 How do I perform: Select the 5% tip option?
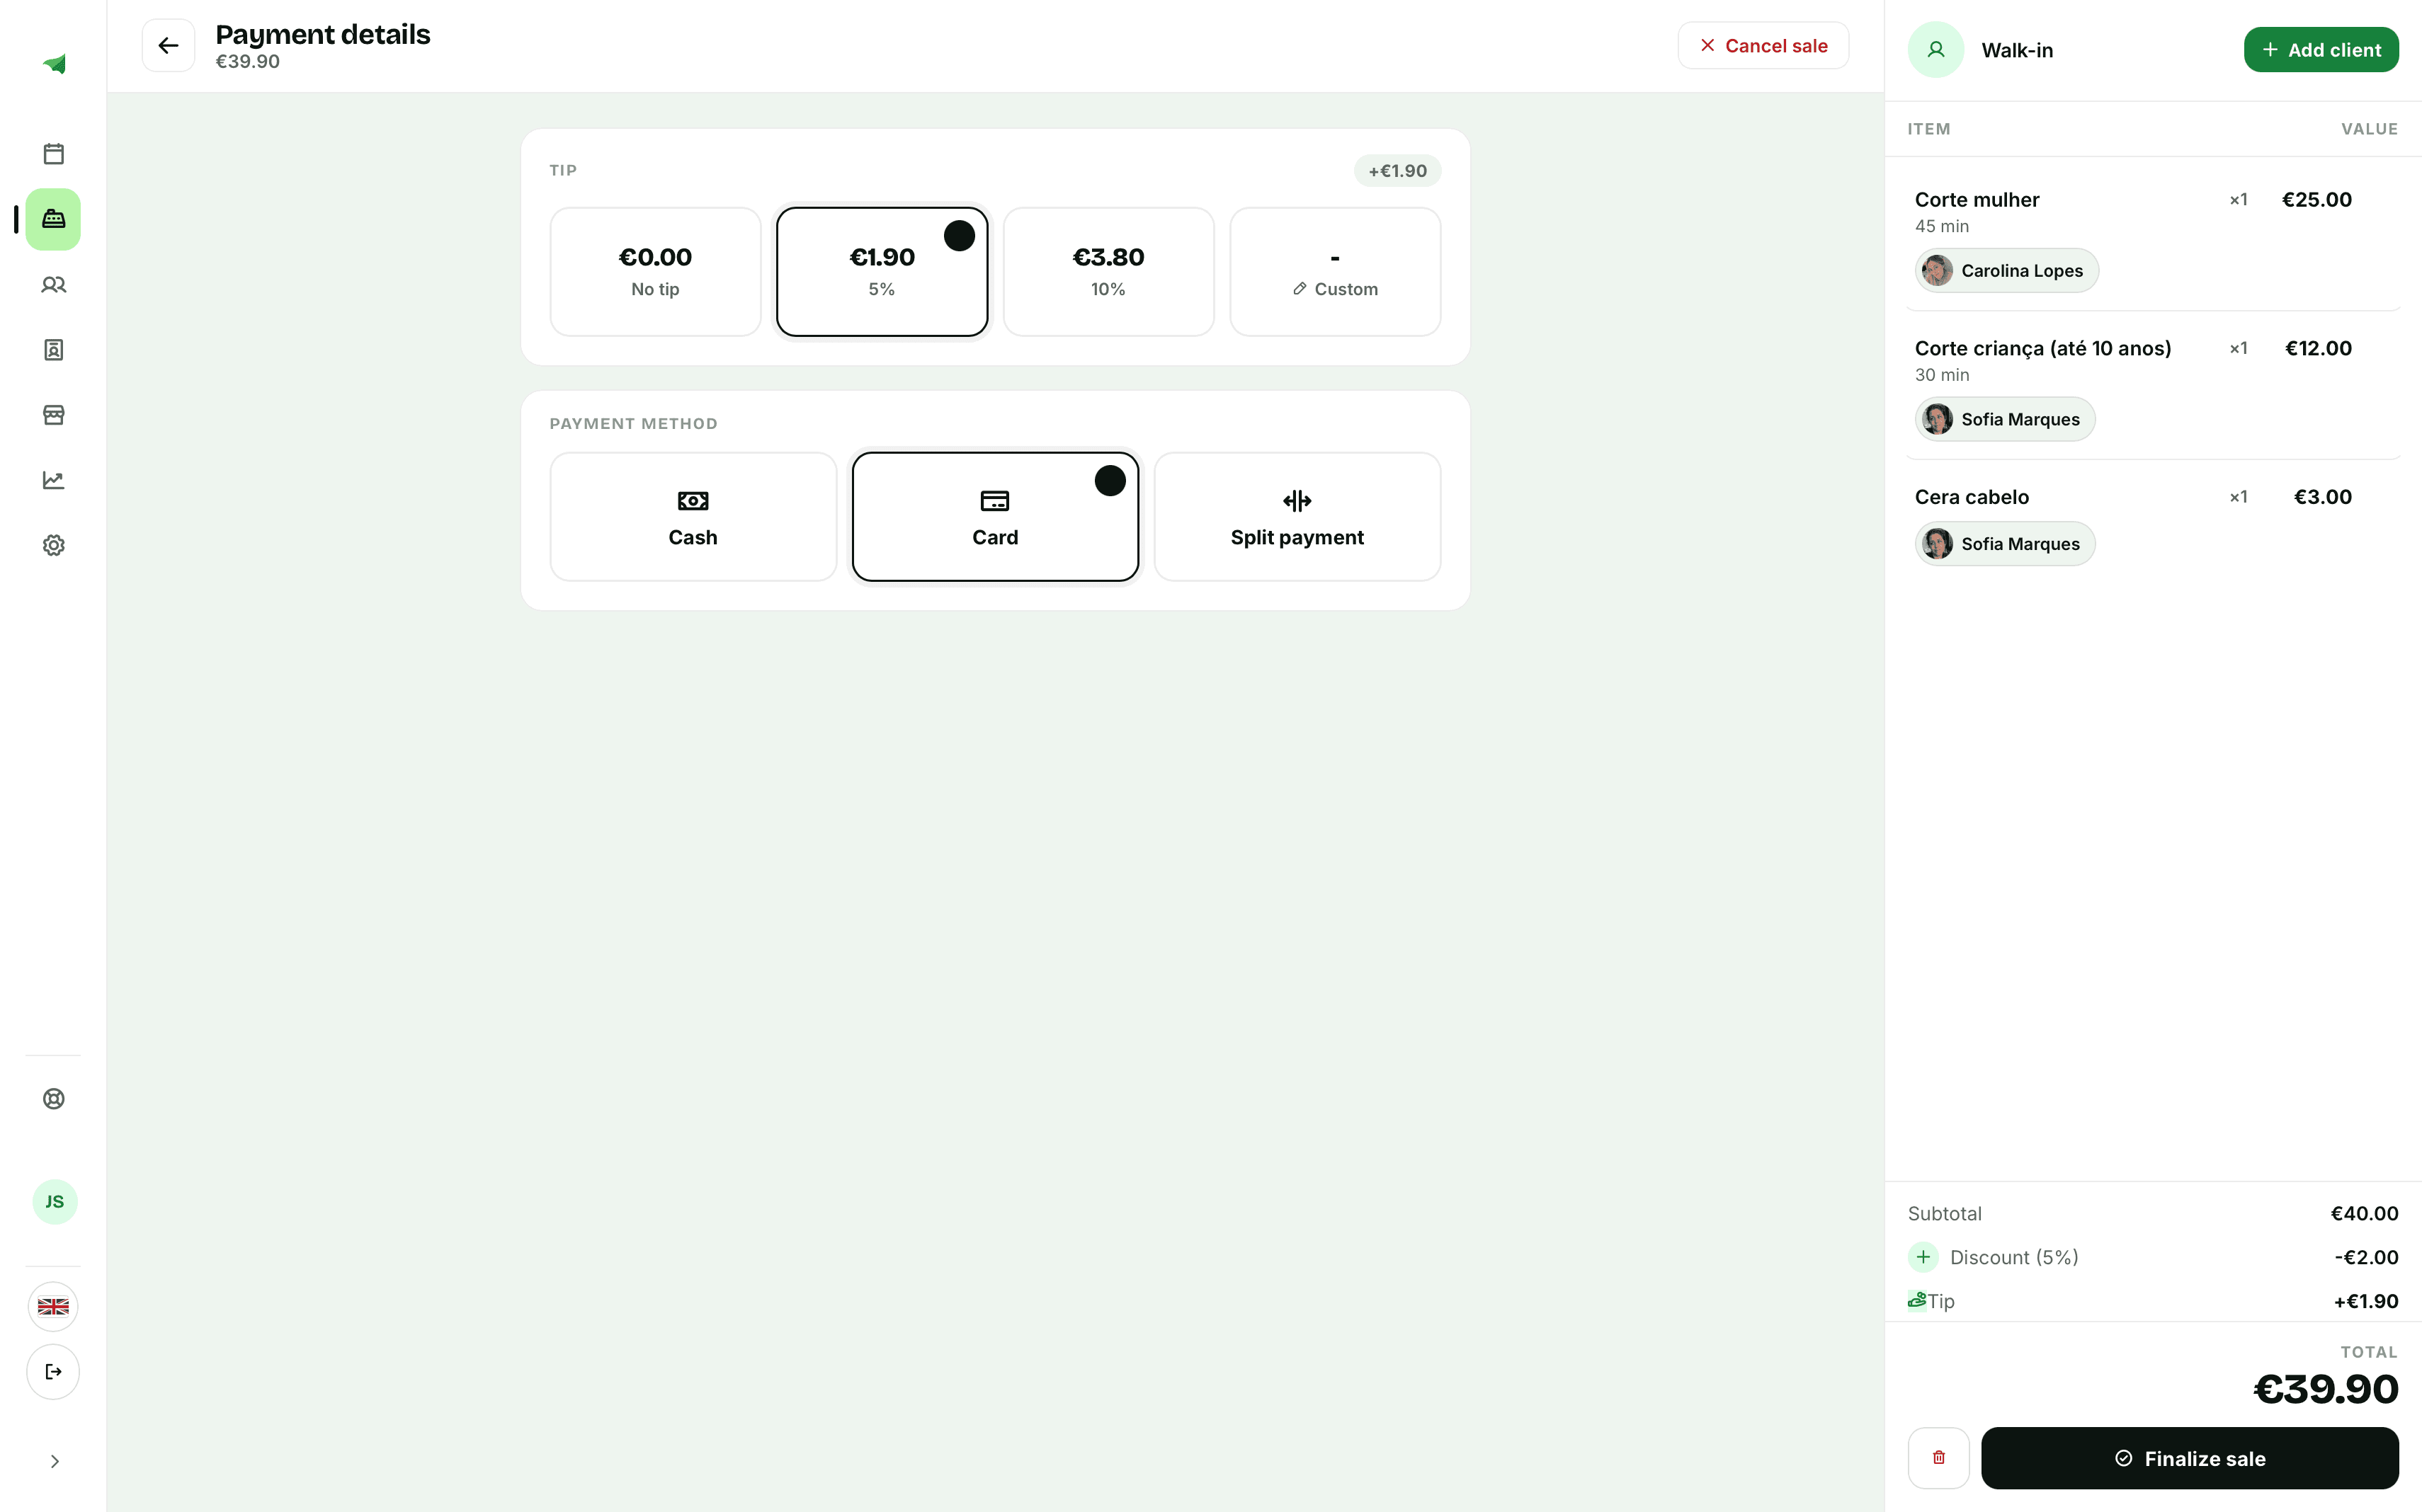pos(882,272)
